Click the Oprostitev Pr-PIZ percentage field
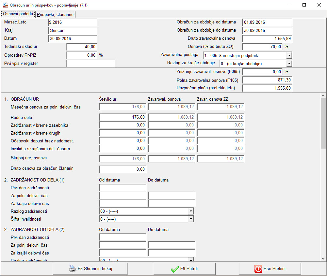 pos(82,55)
